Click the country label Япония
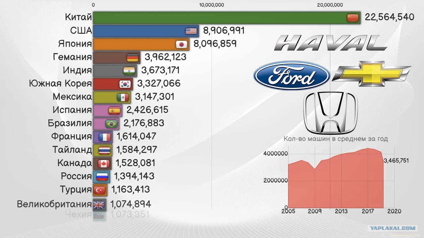The width and height of the screenshot is (424, 238). coord(75,44)
